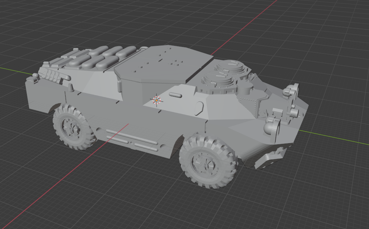Select the rear armored wheel
Image resolution: width=369 pixels, height=229 pixels.
point(73,128)
